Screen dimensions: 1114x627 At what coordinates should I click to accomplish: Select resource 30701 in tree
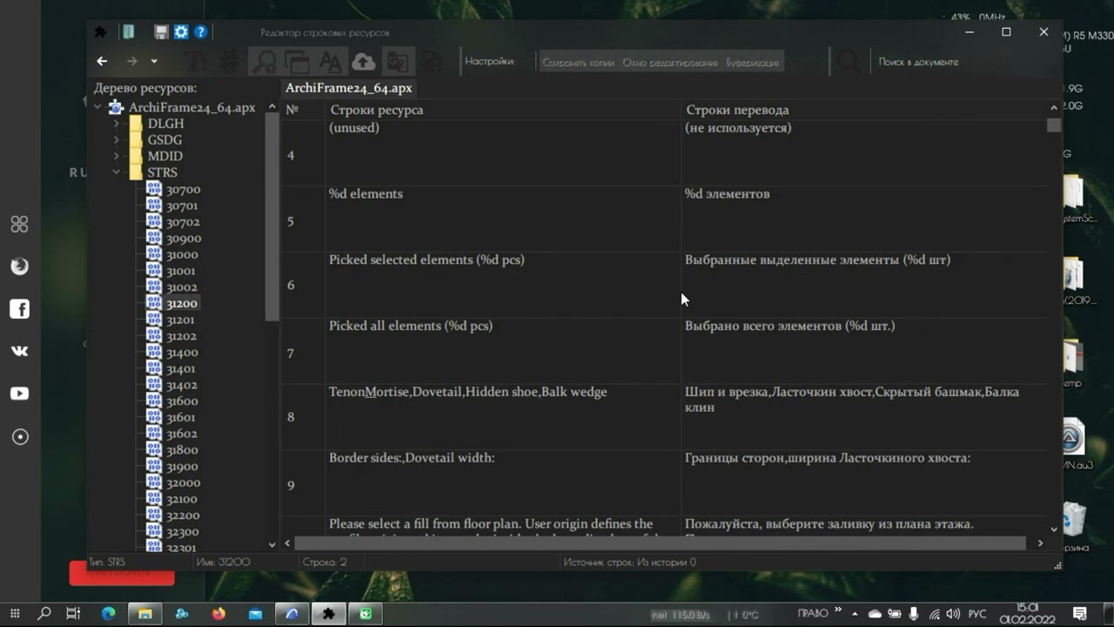click(182, 206)
